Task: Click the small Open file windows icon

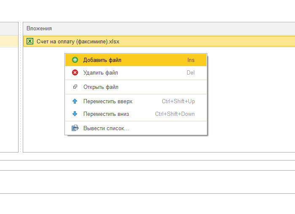Action: click(75, 87)
